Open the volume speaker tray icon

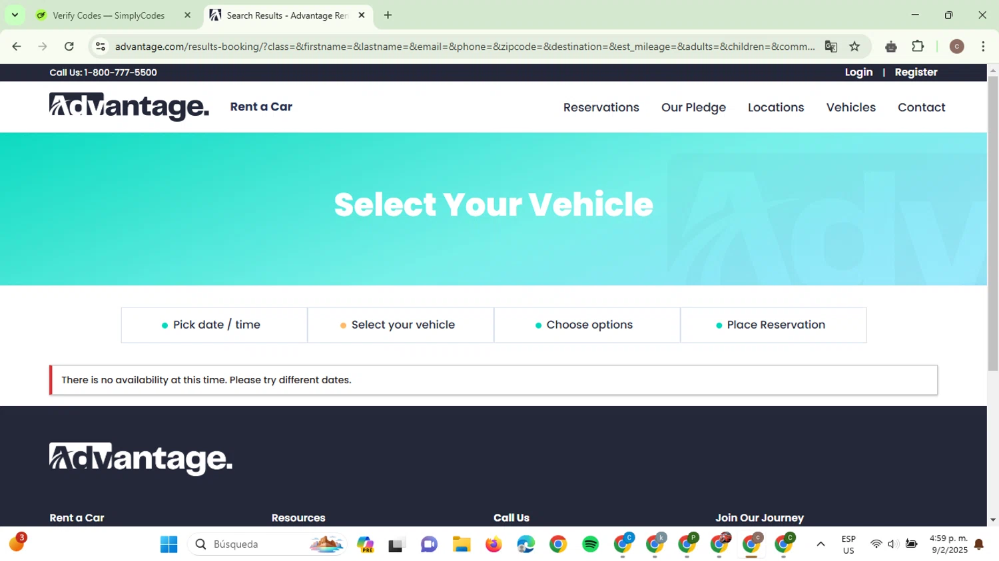pyautogui.click(x=894, y=544)
